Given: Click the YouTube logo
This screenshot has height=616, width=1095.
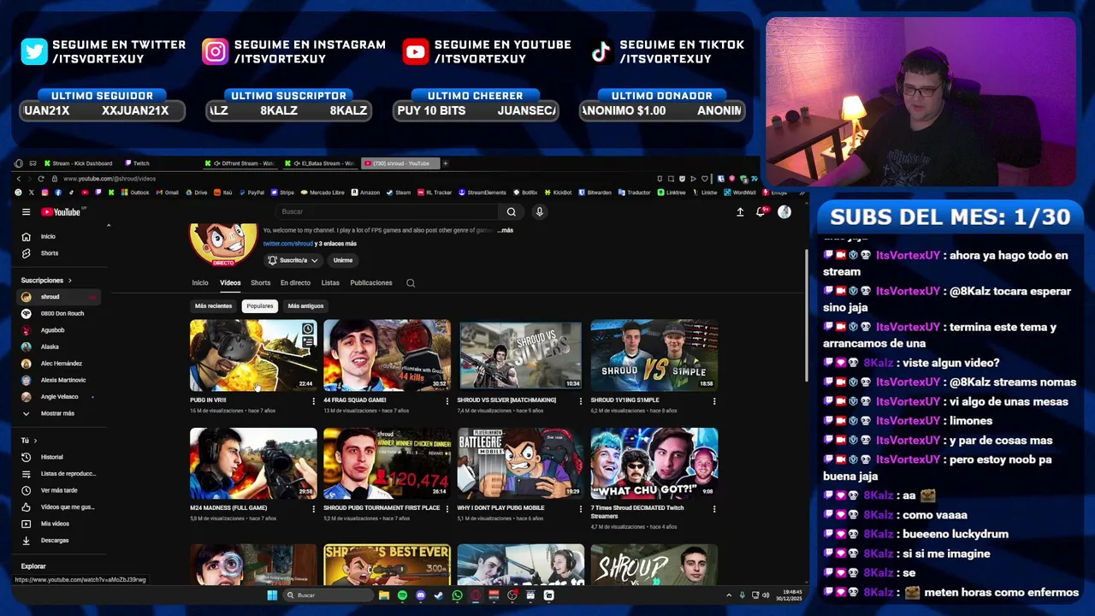Looking at the screenshot, I should tap(61, 211).
